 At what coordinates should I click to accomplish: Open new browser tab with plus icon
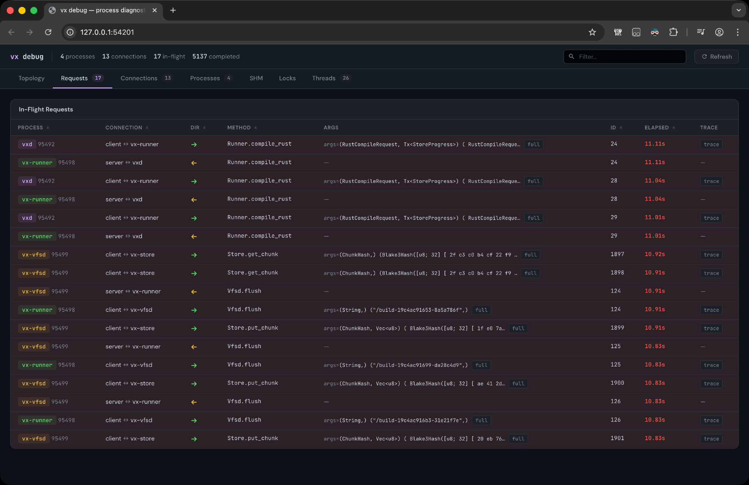coord(173,10)
